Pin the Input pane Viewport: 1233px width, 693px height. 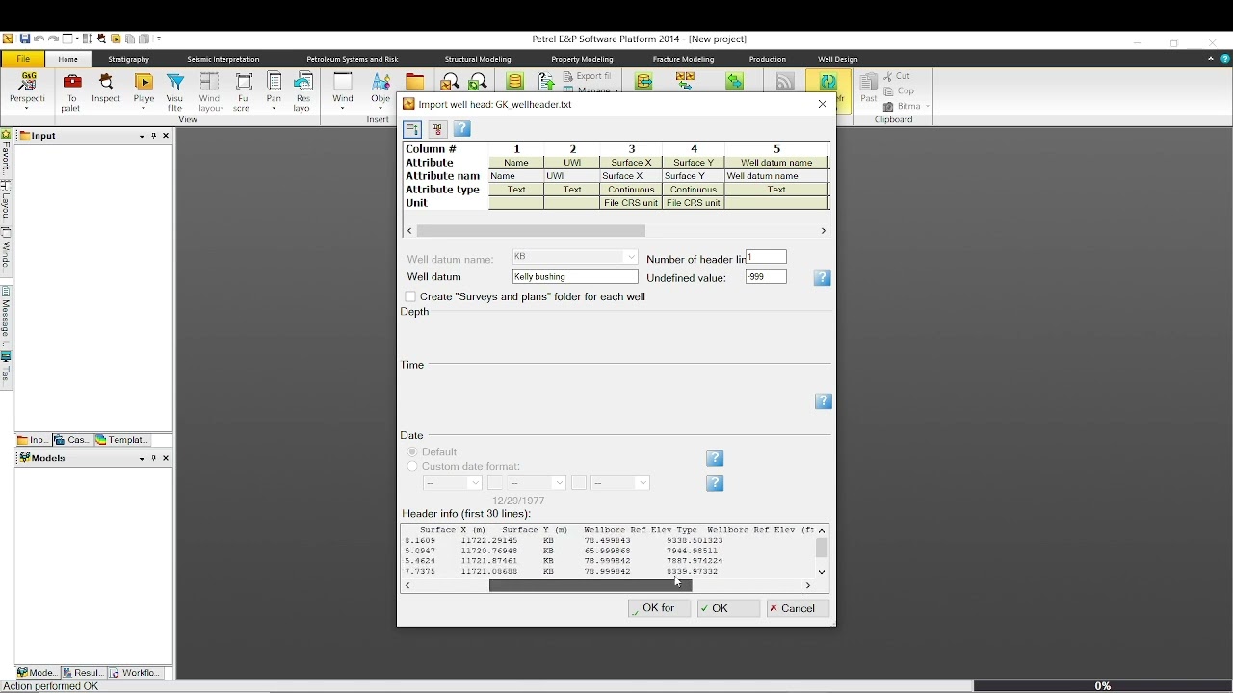[154, 136]
